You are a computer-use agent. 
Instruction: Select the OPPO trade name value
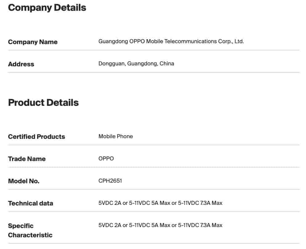(x=106, y=159)
